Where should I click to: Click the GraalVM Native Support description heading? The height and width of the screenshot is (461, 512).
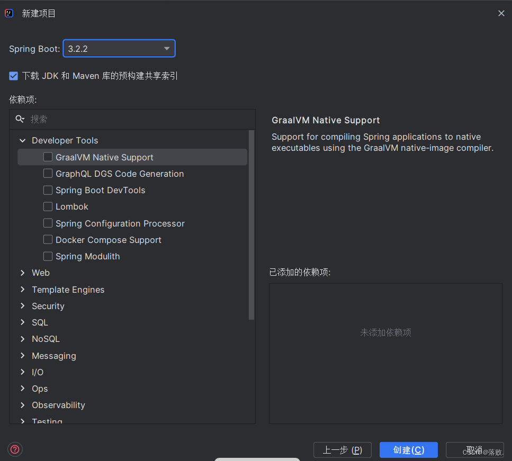(326, 120)
